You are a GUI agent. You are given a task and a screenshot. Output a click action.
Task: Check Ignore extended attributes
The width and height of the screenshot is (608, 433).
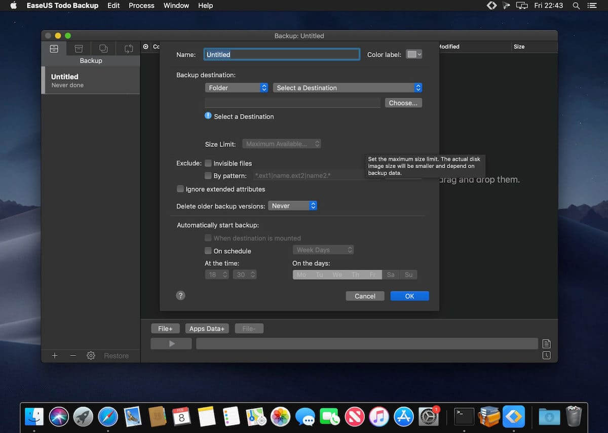(x=180, y=189)
